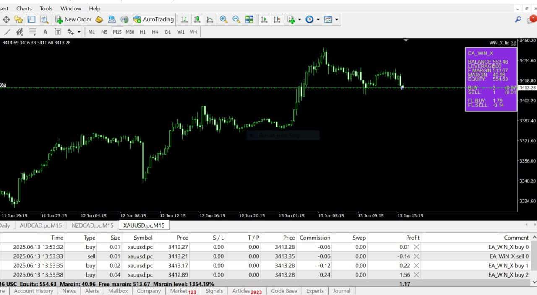Switch chart to candlestick mode

pyautogui.click(x=197, y=19)
